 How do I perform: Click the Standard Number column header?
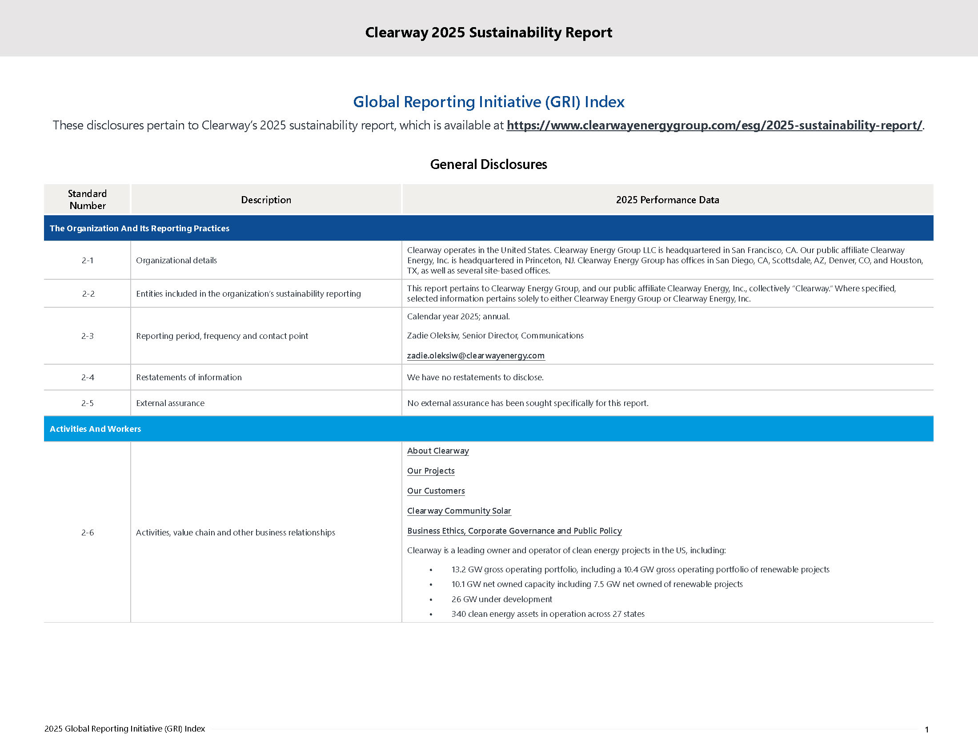tap(87, 200)
